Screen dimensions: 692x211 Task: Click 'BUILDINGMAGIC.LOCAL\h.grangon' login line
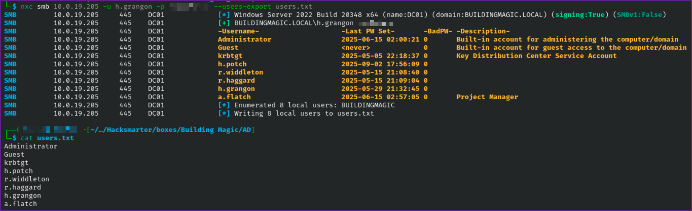click(294, 23)
